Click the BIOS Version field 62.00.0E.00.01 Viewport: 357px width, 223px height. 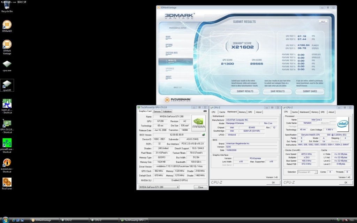point(177,135)
